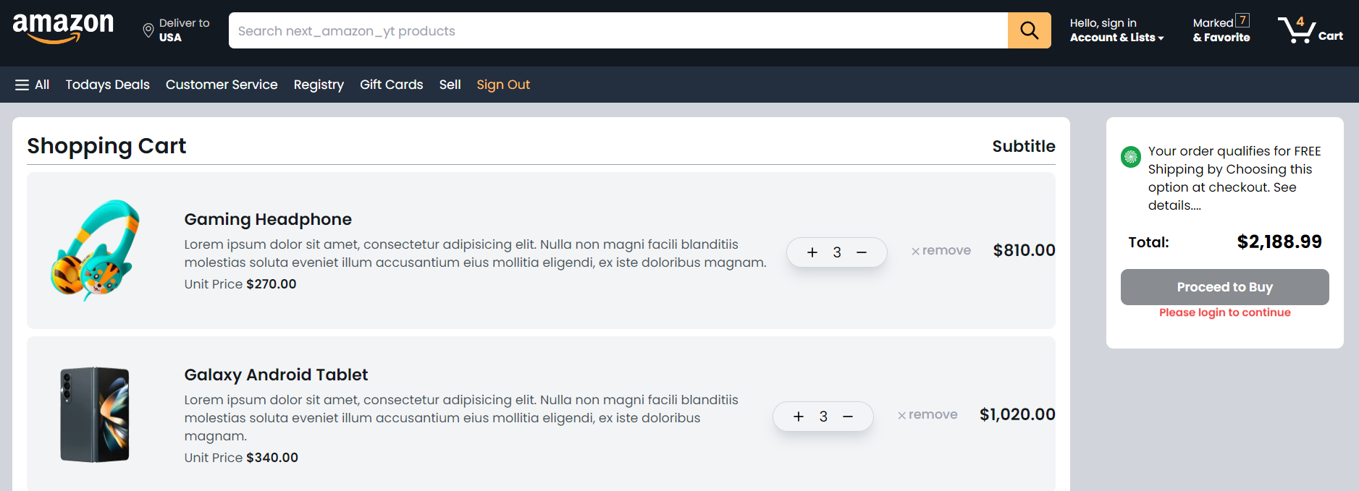
Task: Open Customer Service menu item
Action: [222, 85]
